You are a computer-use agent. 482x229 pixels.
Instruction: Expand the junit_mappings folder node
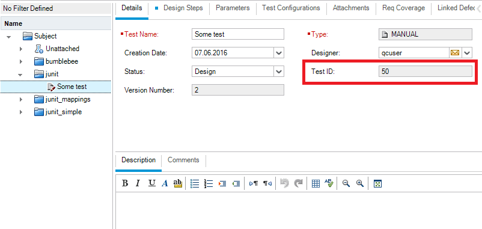pos(20,99)
